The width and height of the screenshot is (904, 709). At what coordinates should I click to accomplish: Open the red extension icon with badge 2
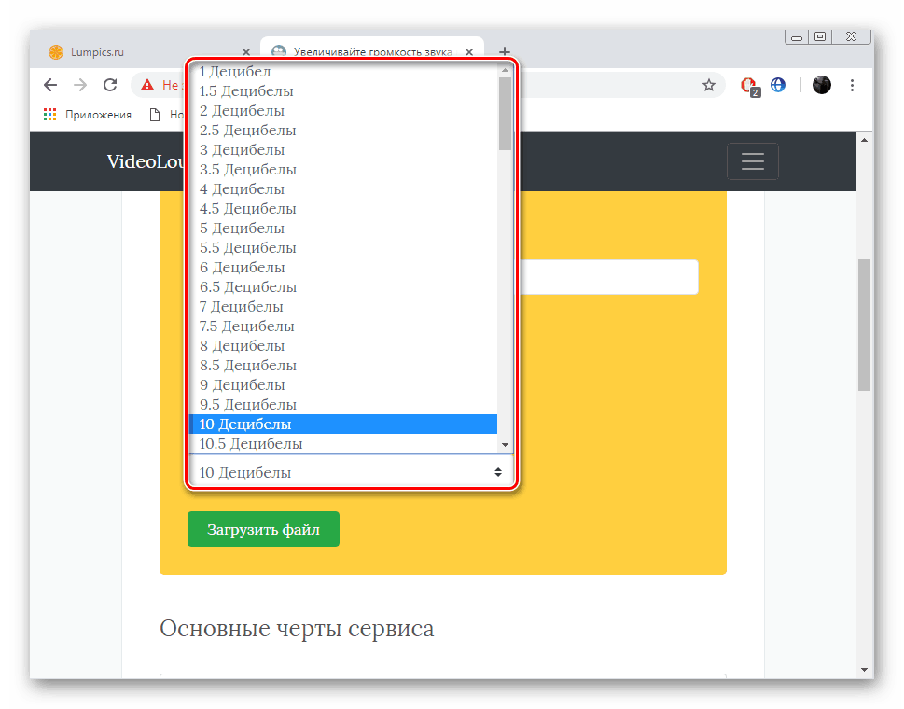tap(749, 86)
